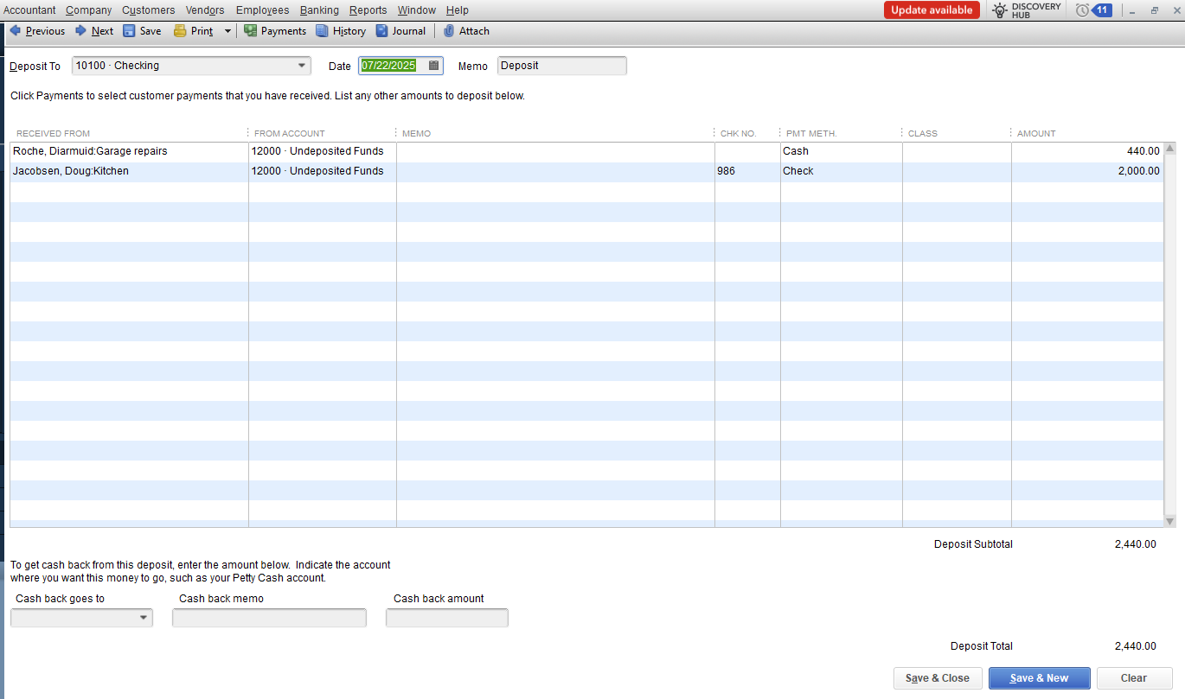Click Undeposited Funds account in Jacobsen row
Viewport: 1185px width, 699px height.
[323, 171]
